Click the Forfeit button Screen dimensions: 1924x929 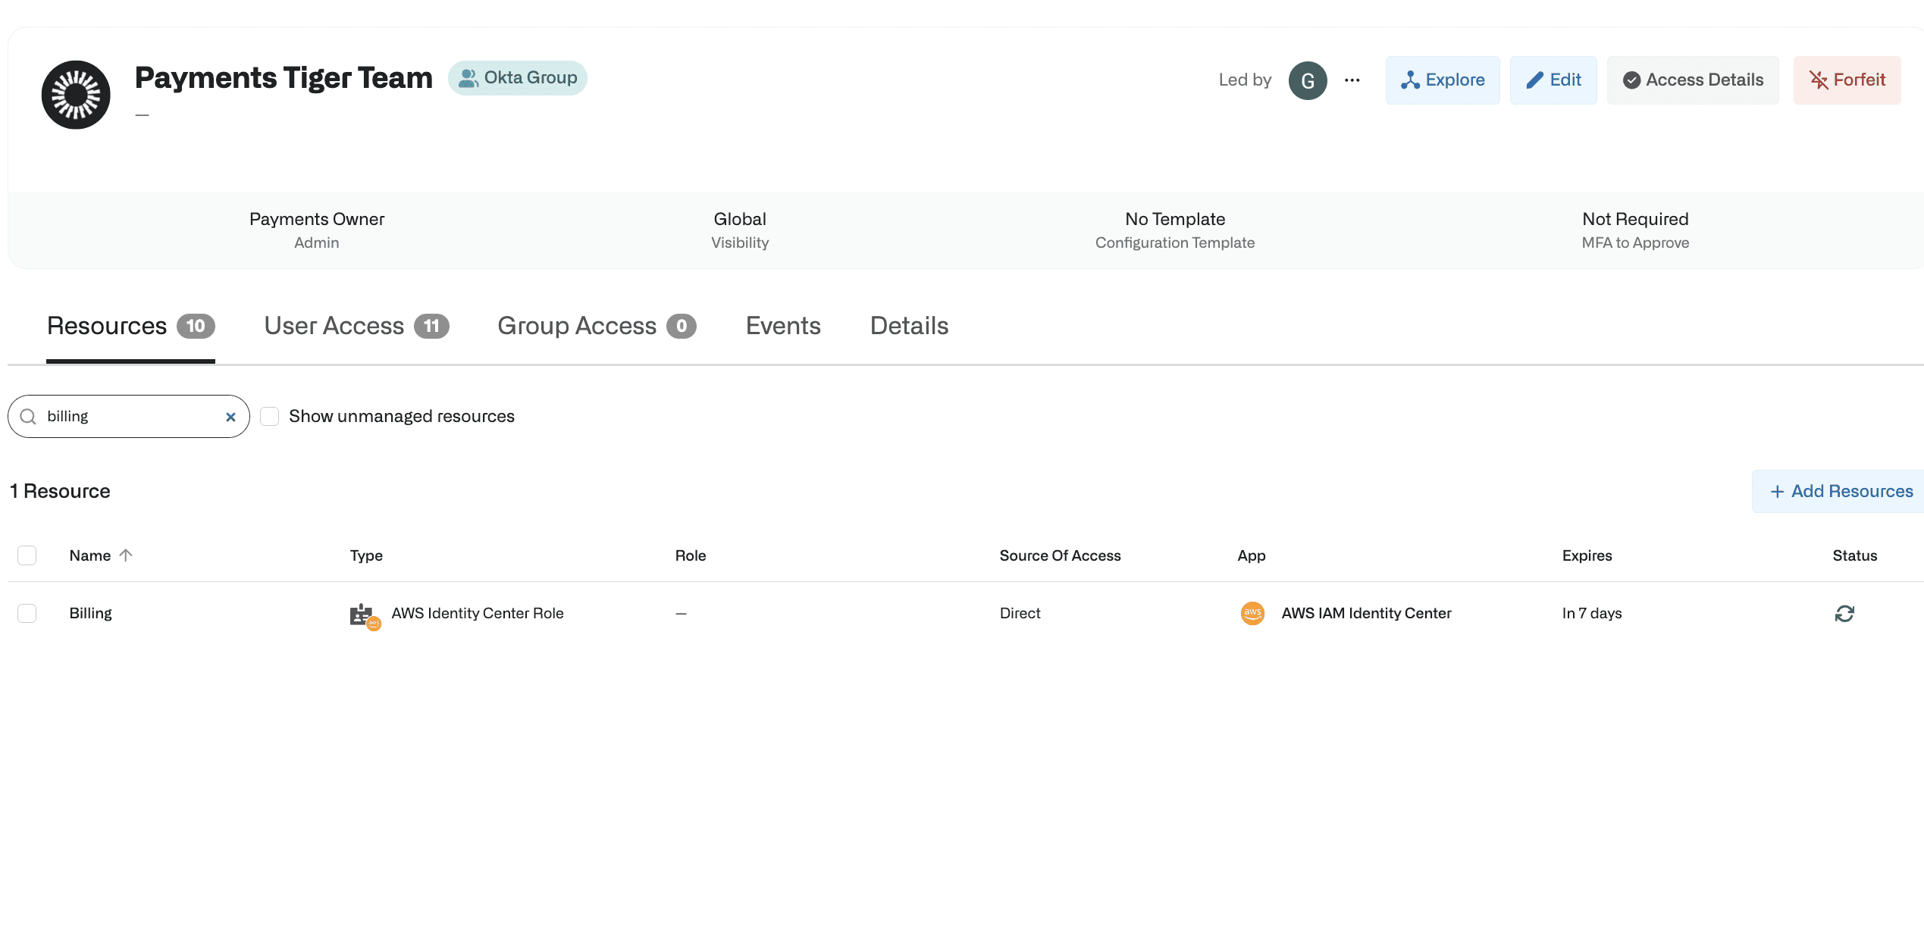click(1847, 80)
